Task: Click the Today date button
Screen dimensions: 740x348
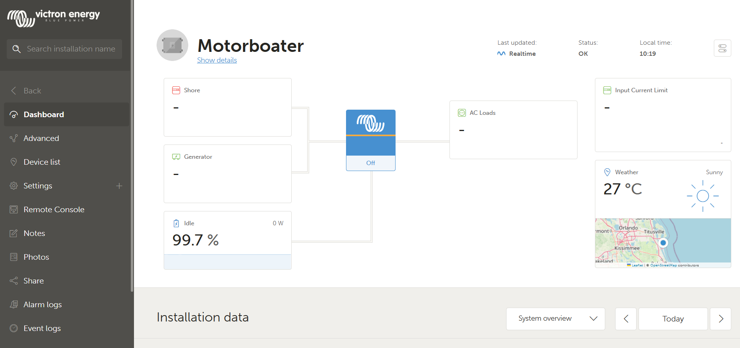Action: (673, 319)
